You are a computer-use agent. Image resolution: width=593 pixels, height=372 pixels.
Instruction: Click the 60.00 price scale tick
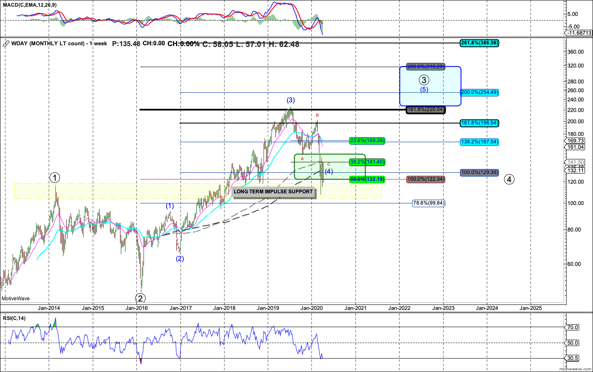click(x=574, y=264)
